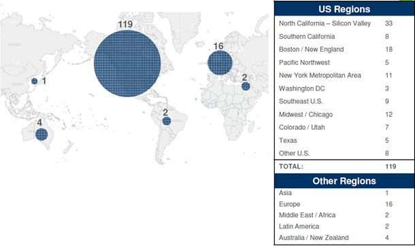Click the Middle East bubble labeled 2
The height and width of the screenshot is (246, 415).
246,86
